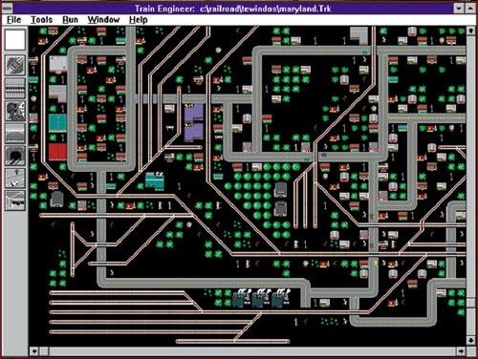
Task: Open the File menu
Action: coord(13,20)
